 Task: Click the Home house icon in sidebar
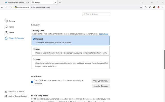[x=6, y=27]
